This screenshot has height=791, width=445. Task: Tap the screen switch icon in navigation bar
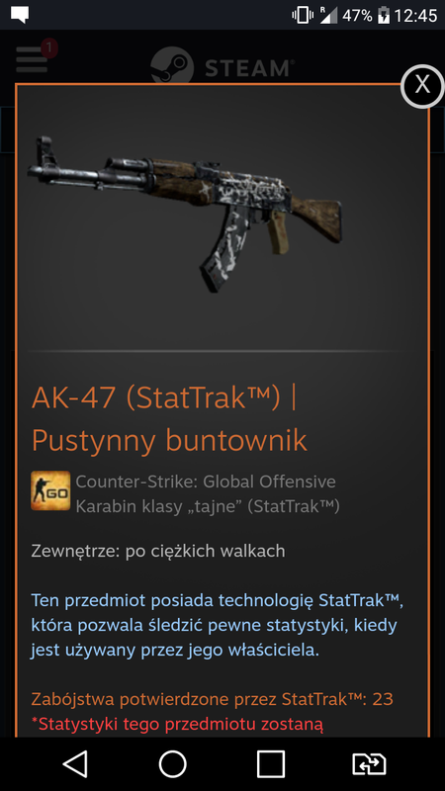pyautogui.click(x=368, y=763)
